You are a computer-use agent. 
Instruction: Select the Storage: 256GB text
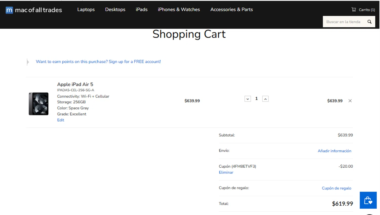pos(71,102)
